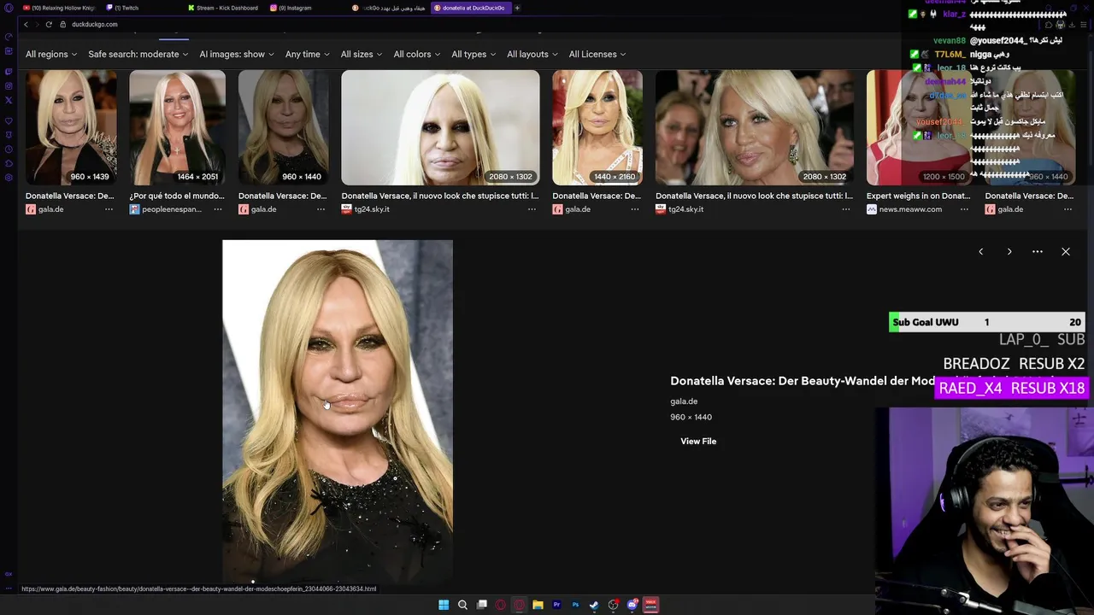Open Windows Start menu
The image size is (1094, 615).
pos(444,605)
